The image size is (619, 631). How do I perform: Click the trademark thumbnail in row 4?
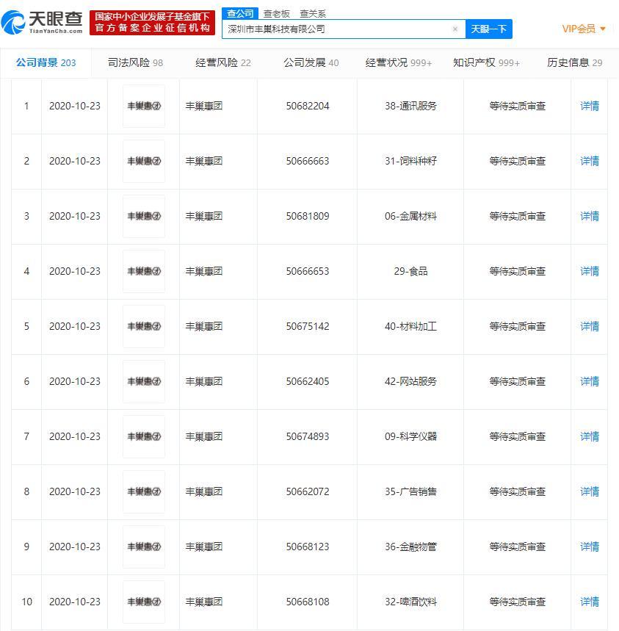click(x=144, y=271)
